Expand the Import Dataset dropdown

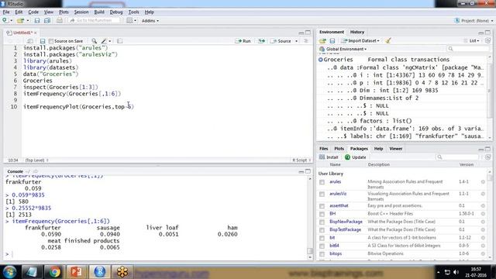[x=360, y=41]
